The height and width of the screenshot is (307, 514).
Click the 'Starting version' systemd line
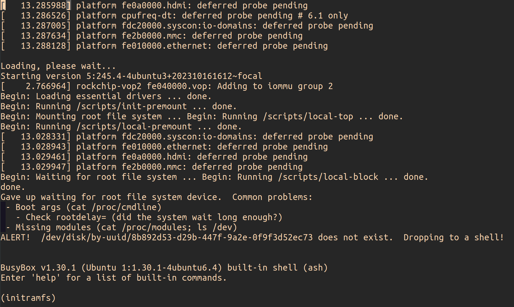tap(131, 76)
